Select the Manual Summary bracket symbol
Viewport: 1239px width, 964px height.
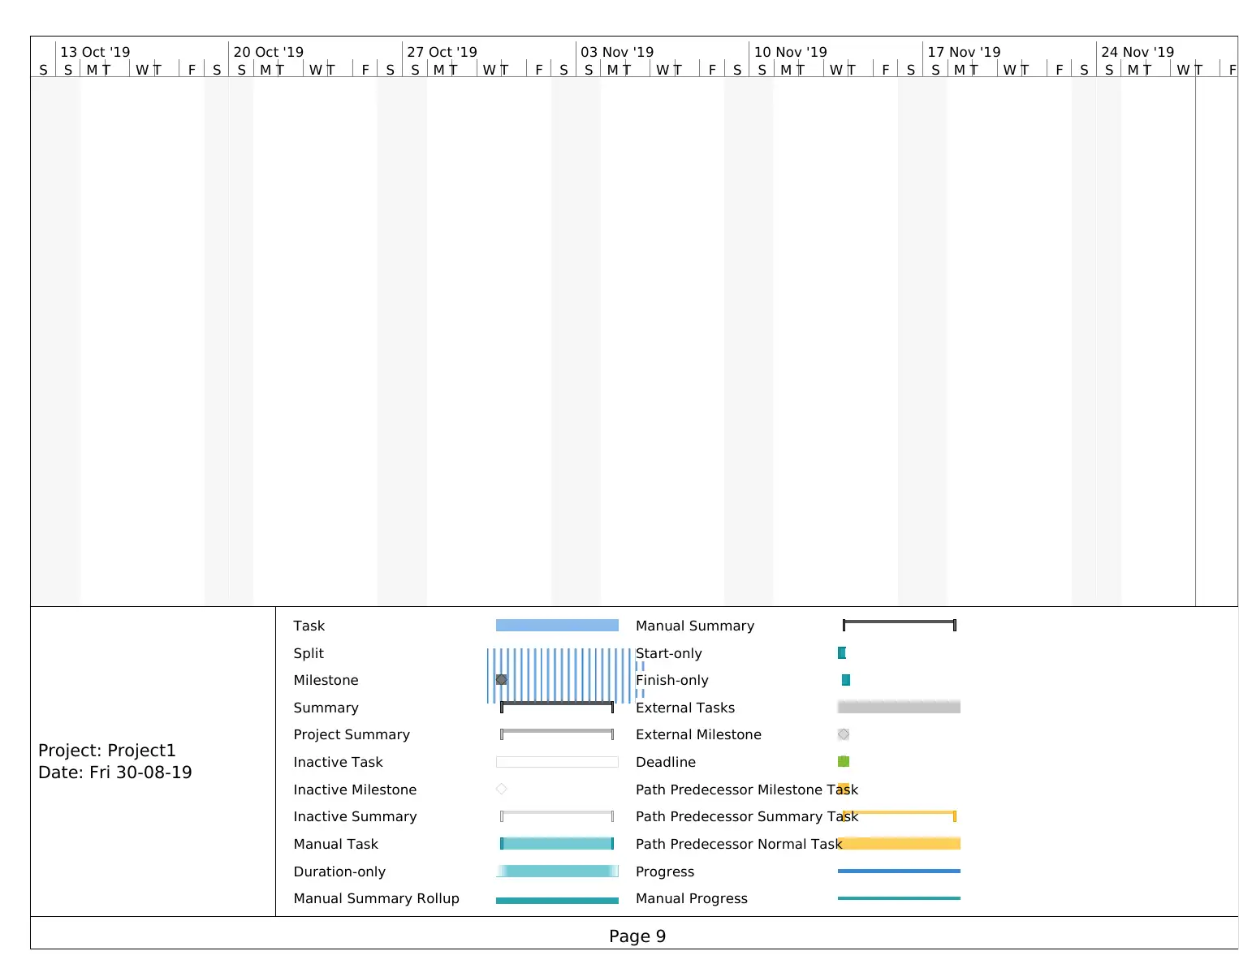(x=900, y=625)
